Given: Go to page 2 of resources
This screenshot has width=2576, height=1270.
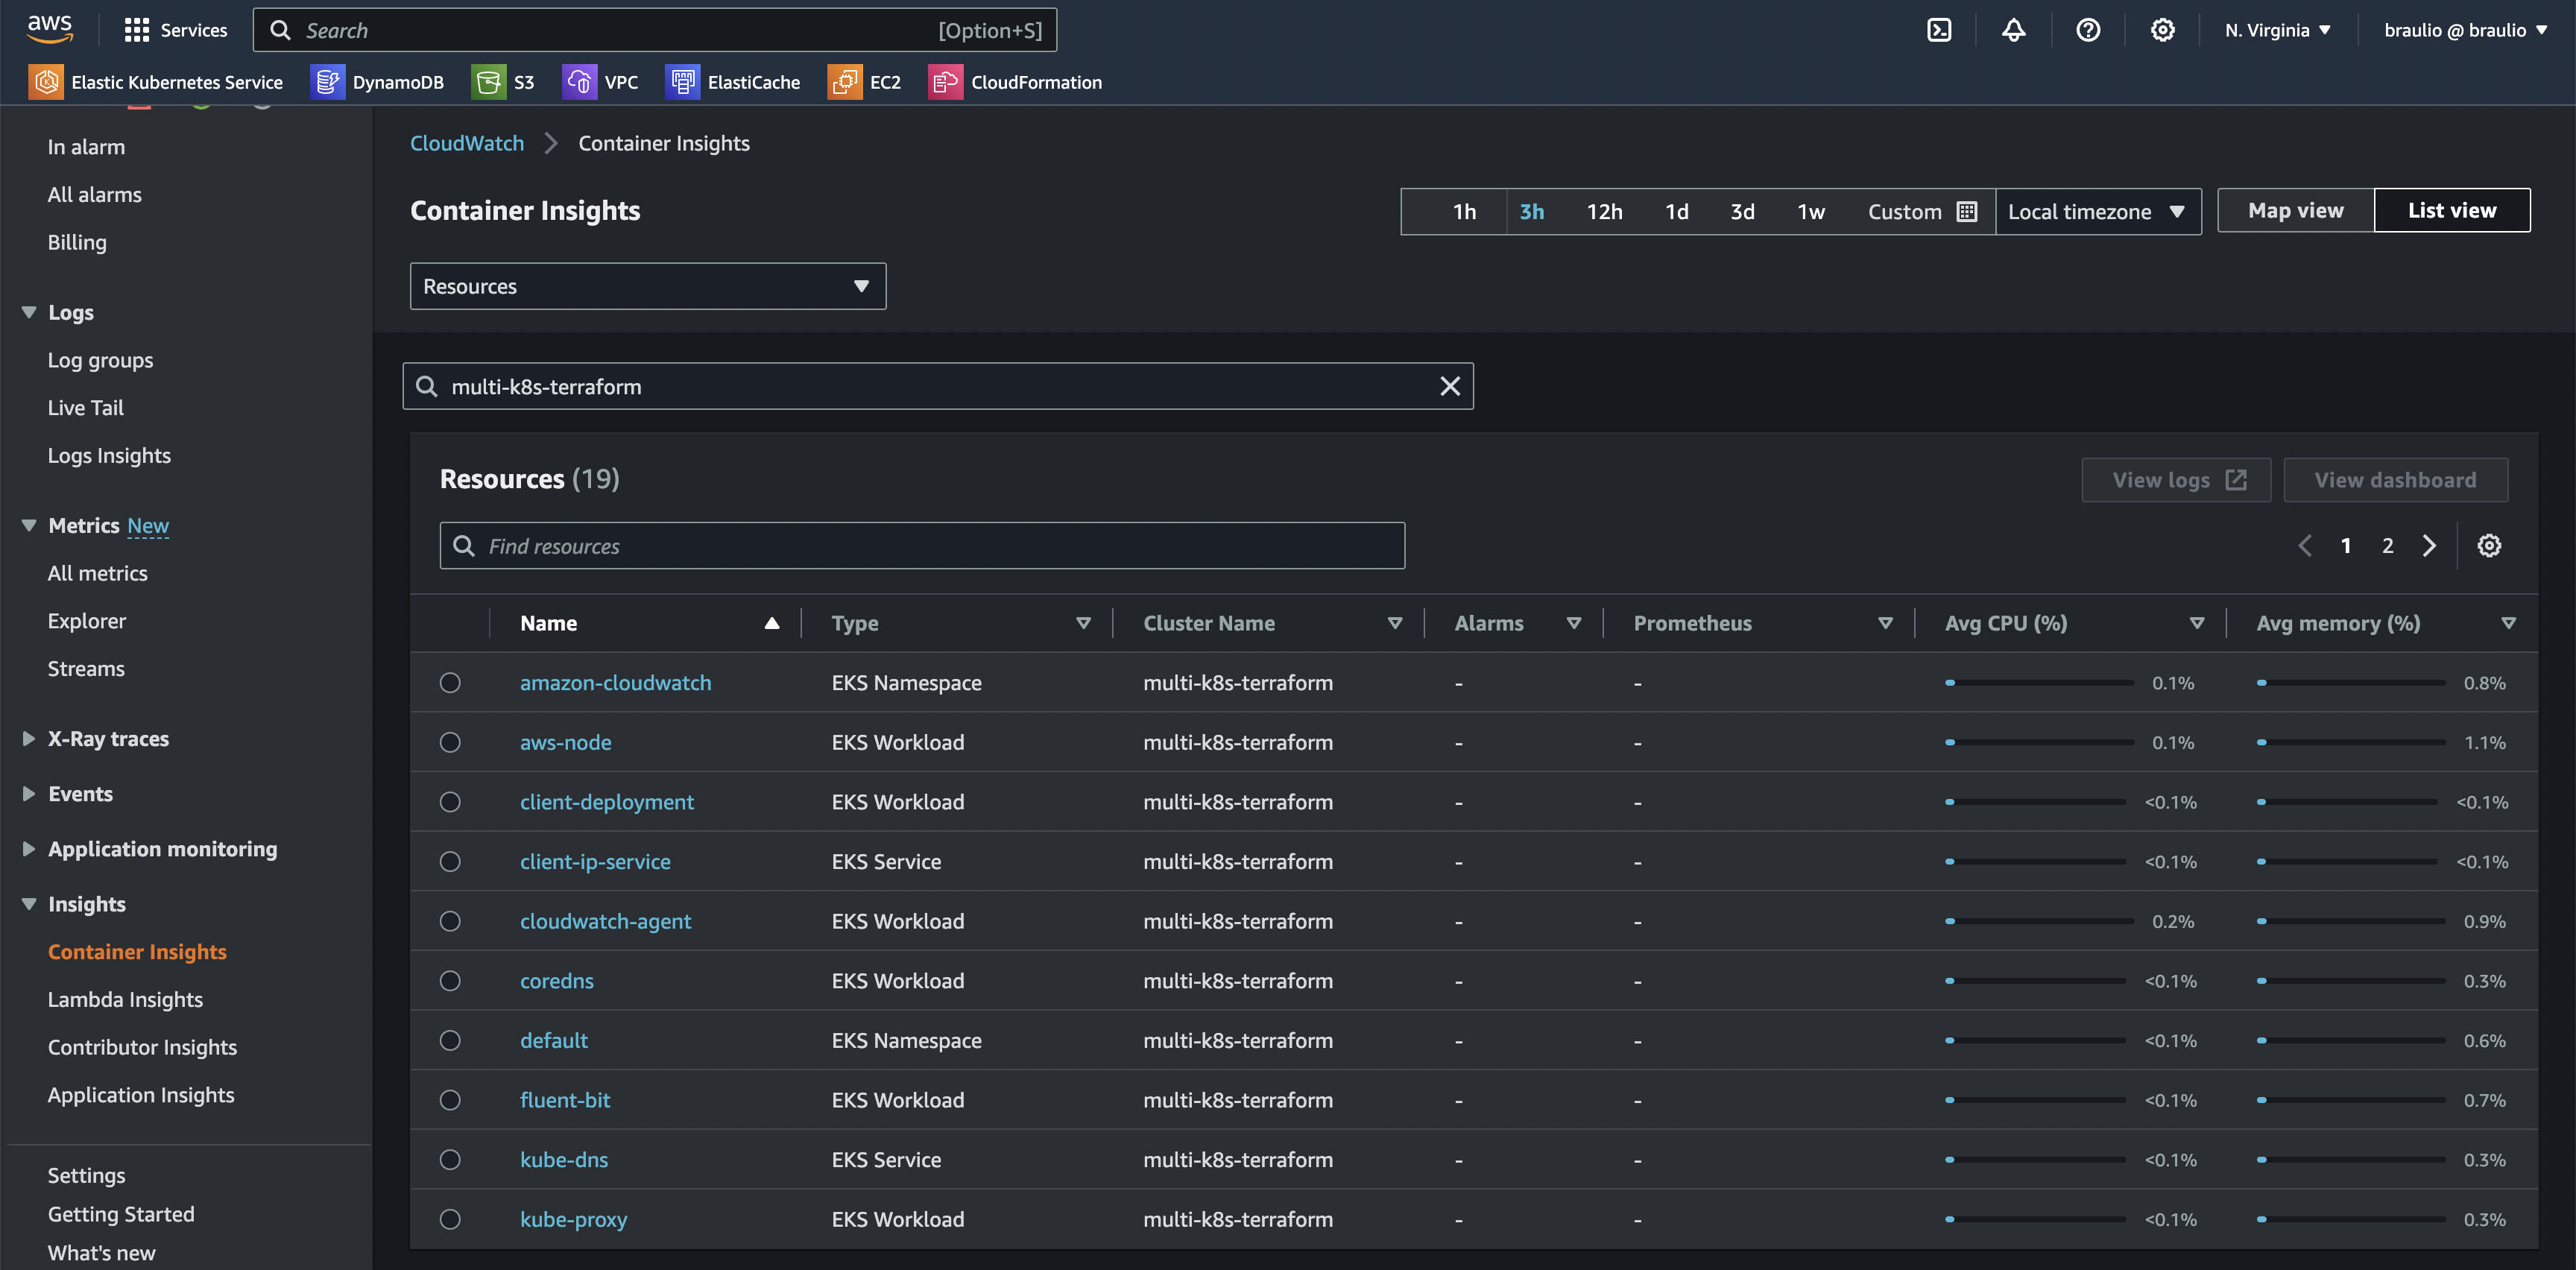Looking at the screenshot, I should click(2387, 545).
